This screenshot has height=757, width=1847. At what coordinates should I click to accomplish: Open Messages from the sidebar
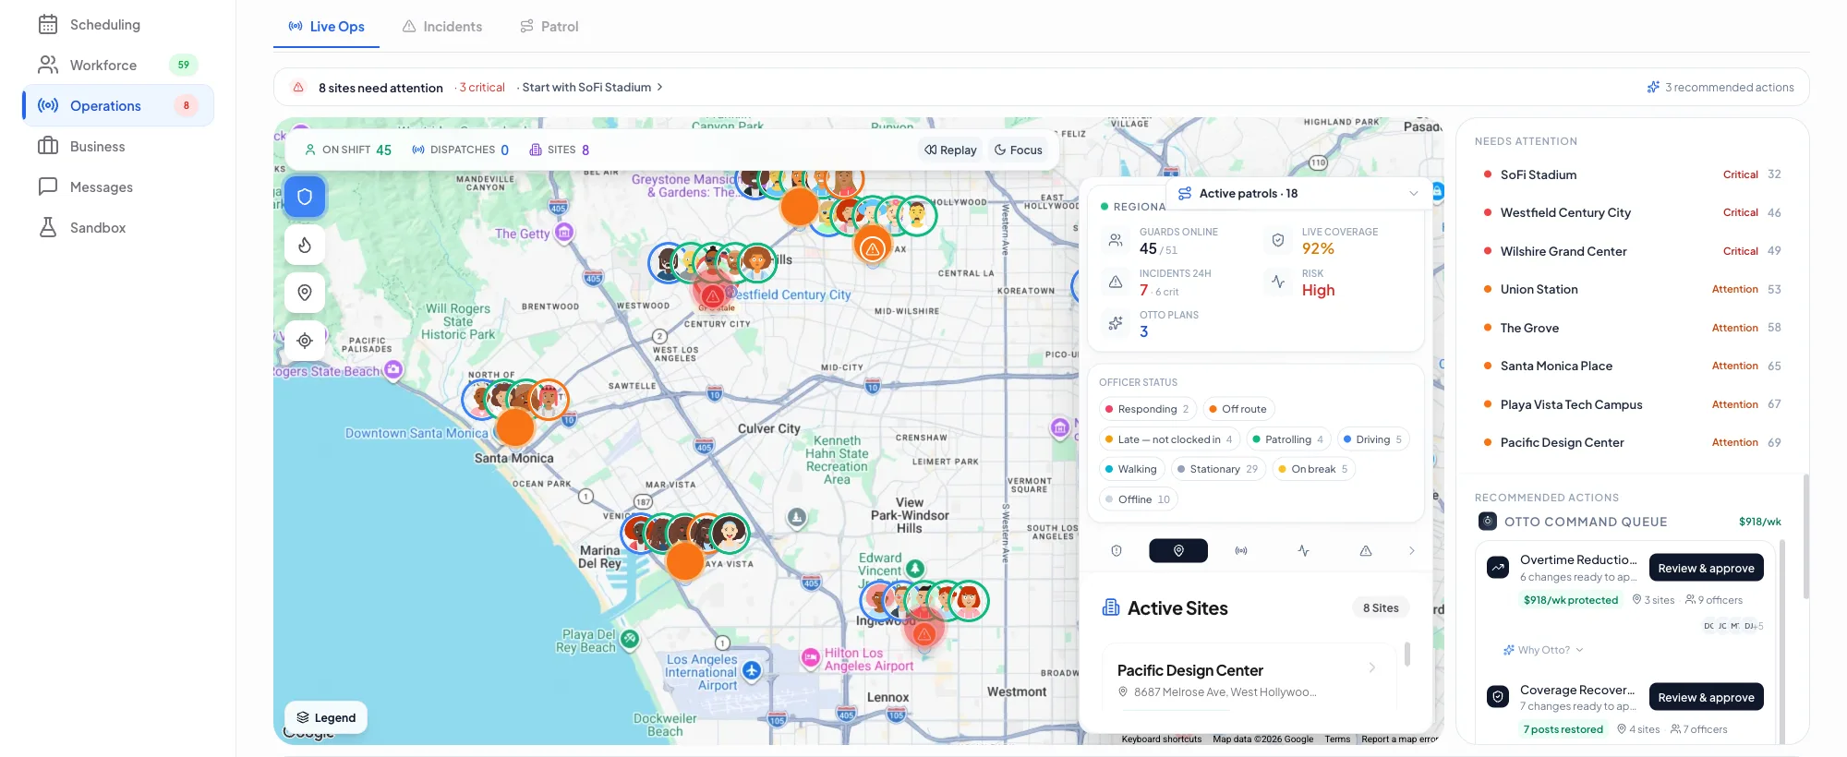118,187
